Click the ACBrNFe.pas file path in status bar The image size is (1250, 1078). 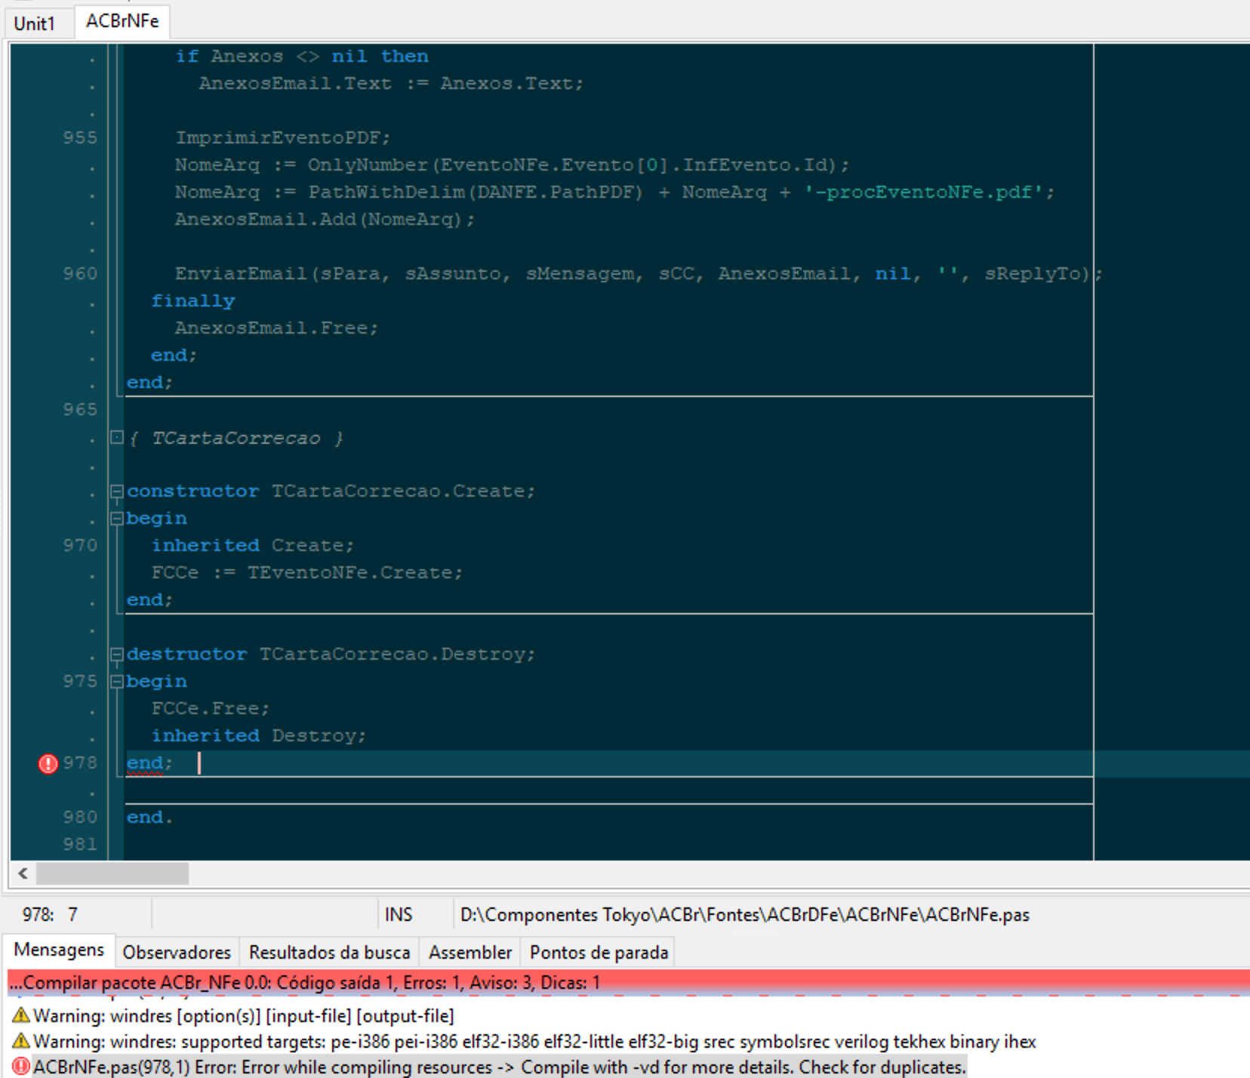[x=744, y=915]
